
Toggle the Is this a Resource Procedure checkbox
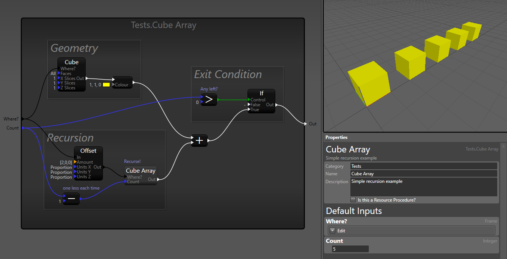(353, 200)
